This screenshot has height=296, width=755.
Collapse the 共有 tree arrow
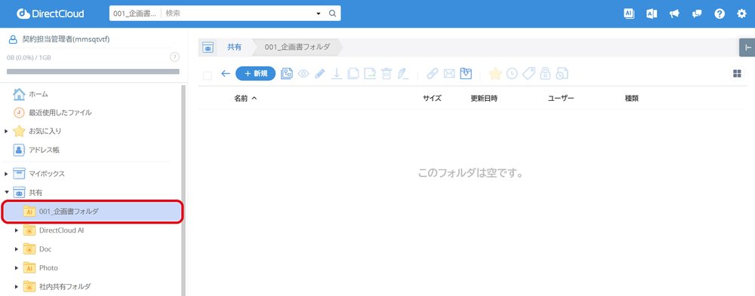pos(6,192)
